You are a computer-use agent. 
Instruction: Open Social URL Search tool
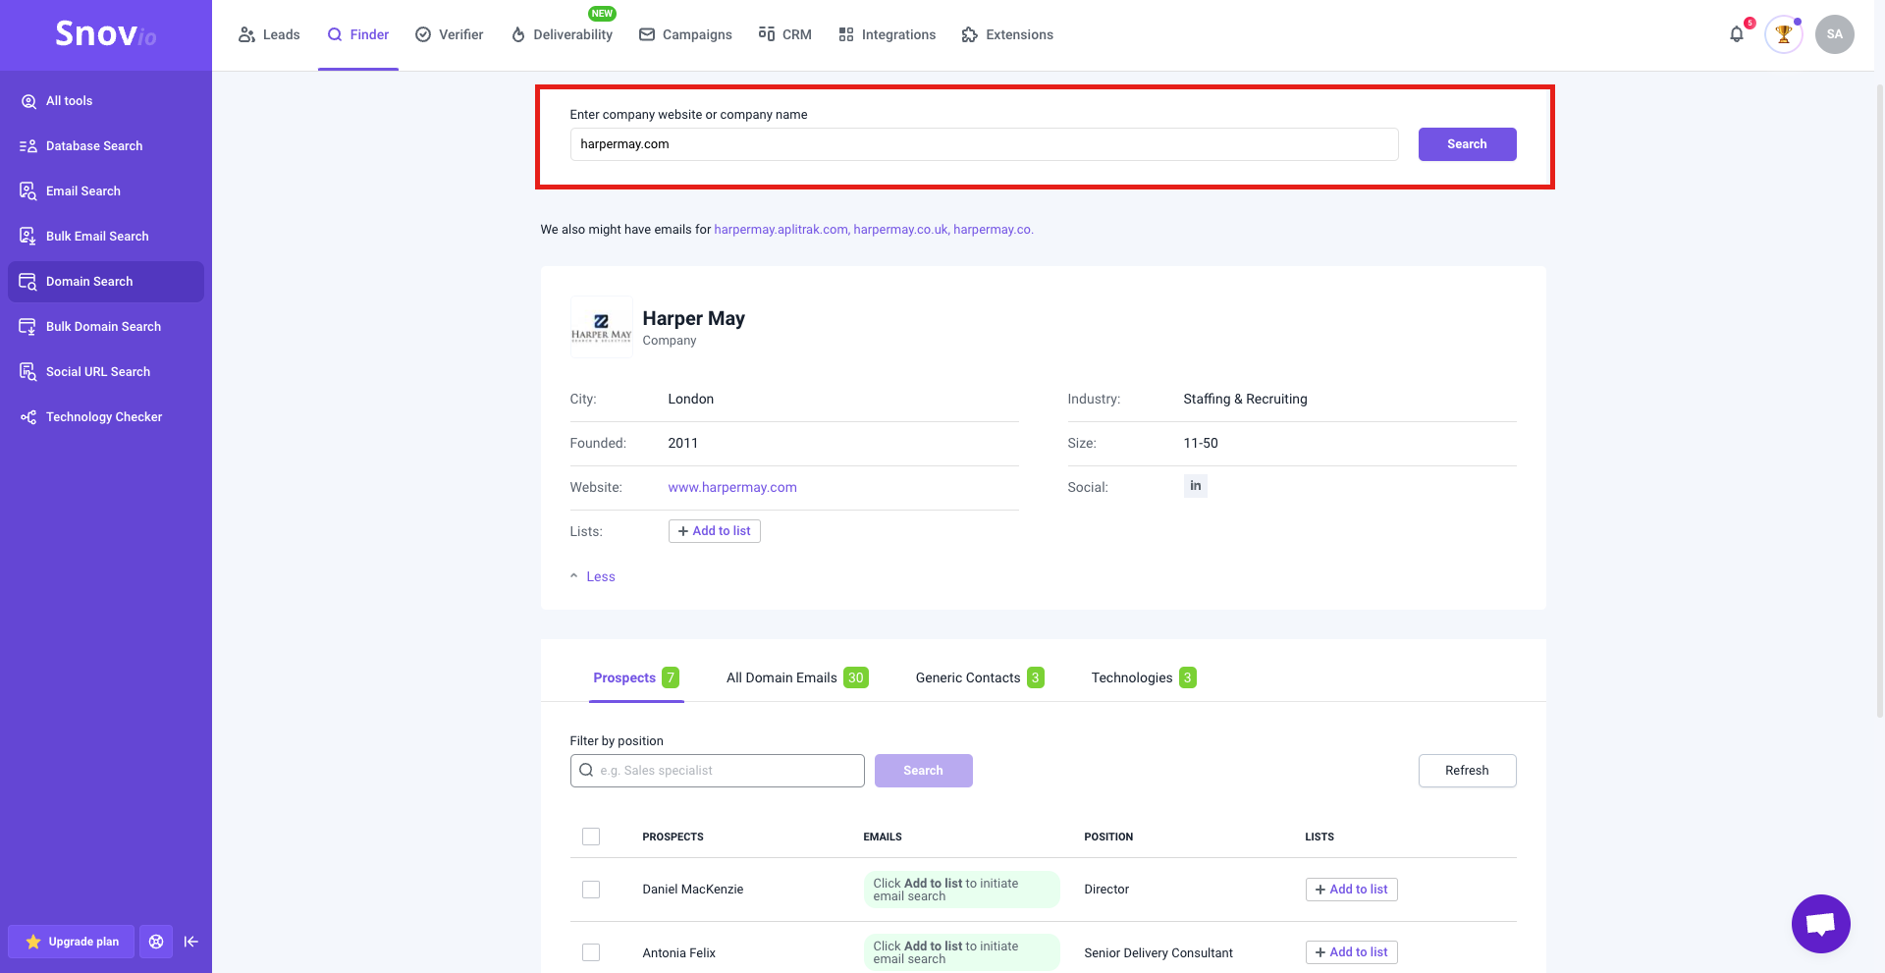point(106,372)
